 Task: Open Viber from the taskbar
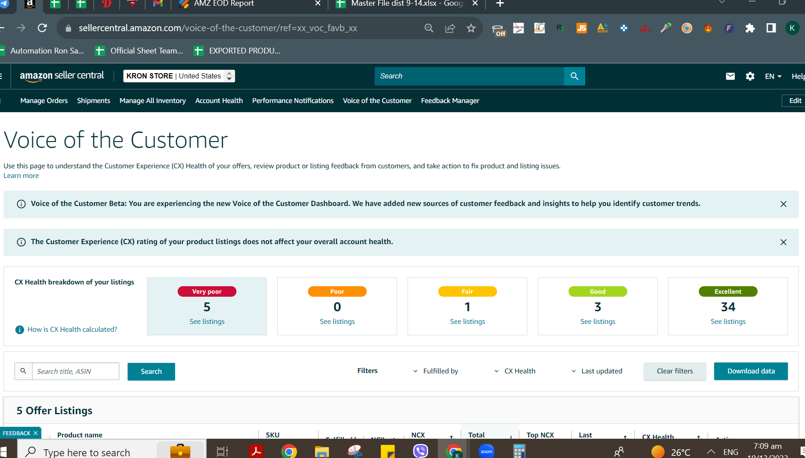[x=421, y=451]
